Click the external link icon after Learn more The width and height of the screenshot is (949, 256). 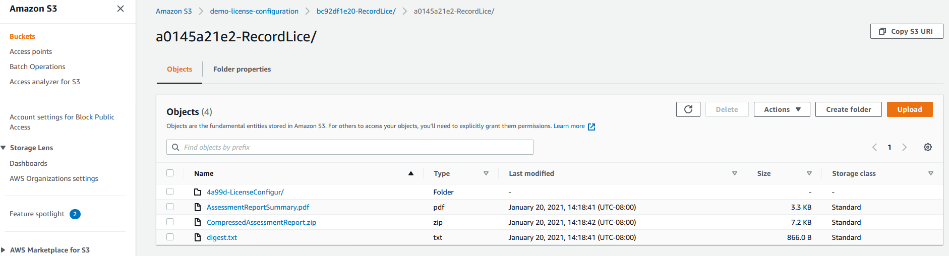pos(591,126)
